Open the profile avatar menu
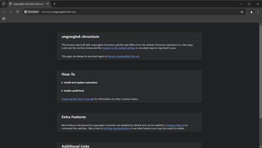 tap(251, 12)
